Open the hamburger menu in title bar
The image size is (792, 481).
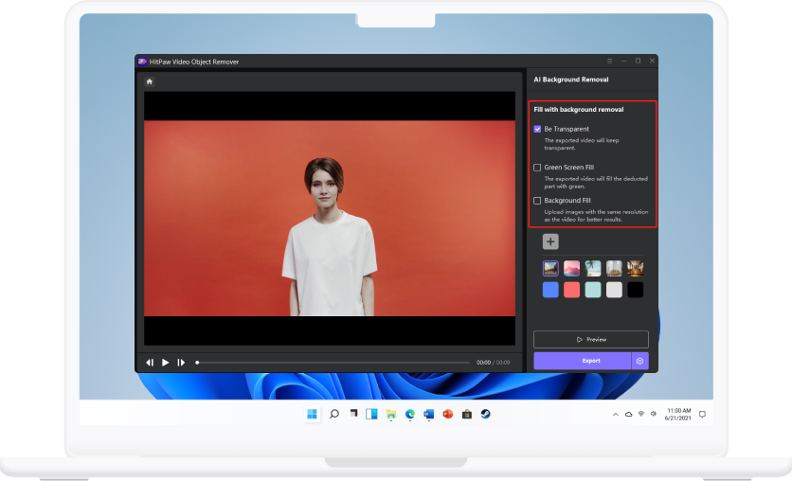610,62
